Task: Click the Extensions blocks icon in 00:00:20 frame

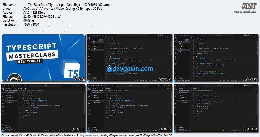Action: pyautogui.click(x=176, y=114)
